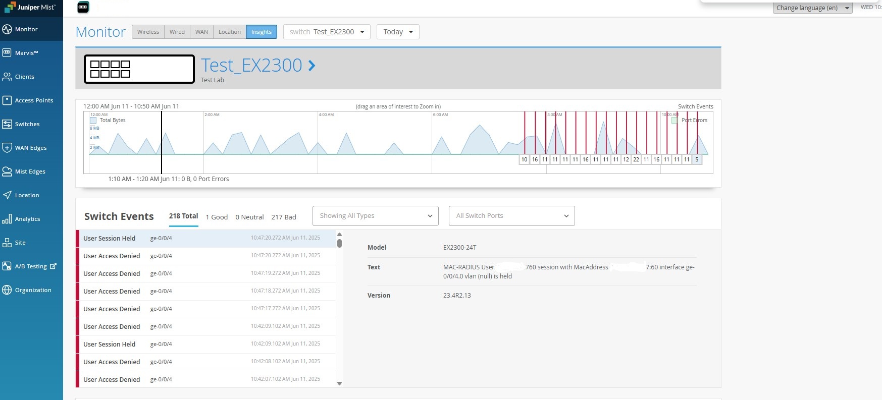Screen dimensions: 882x400
Task: Show all 218 Total events
Action: click(x=183, y=216)
